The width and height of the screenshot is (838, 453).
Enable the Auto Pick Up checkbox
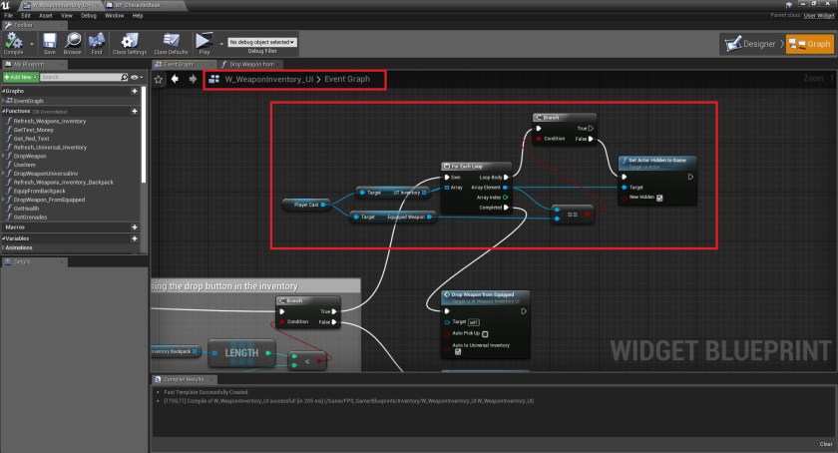pos(485,333)
